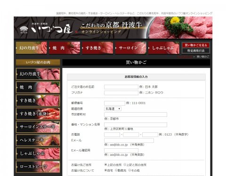226x176 pixels.
Task: Select 上記の住所 radio option
Action: tap(105, 164)
